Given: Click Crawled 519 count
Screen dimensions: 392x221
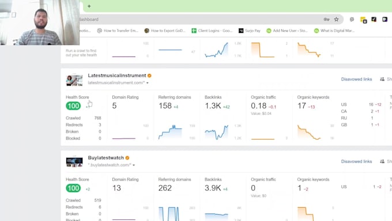Looking at the screenshot, I should (98, 200).
